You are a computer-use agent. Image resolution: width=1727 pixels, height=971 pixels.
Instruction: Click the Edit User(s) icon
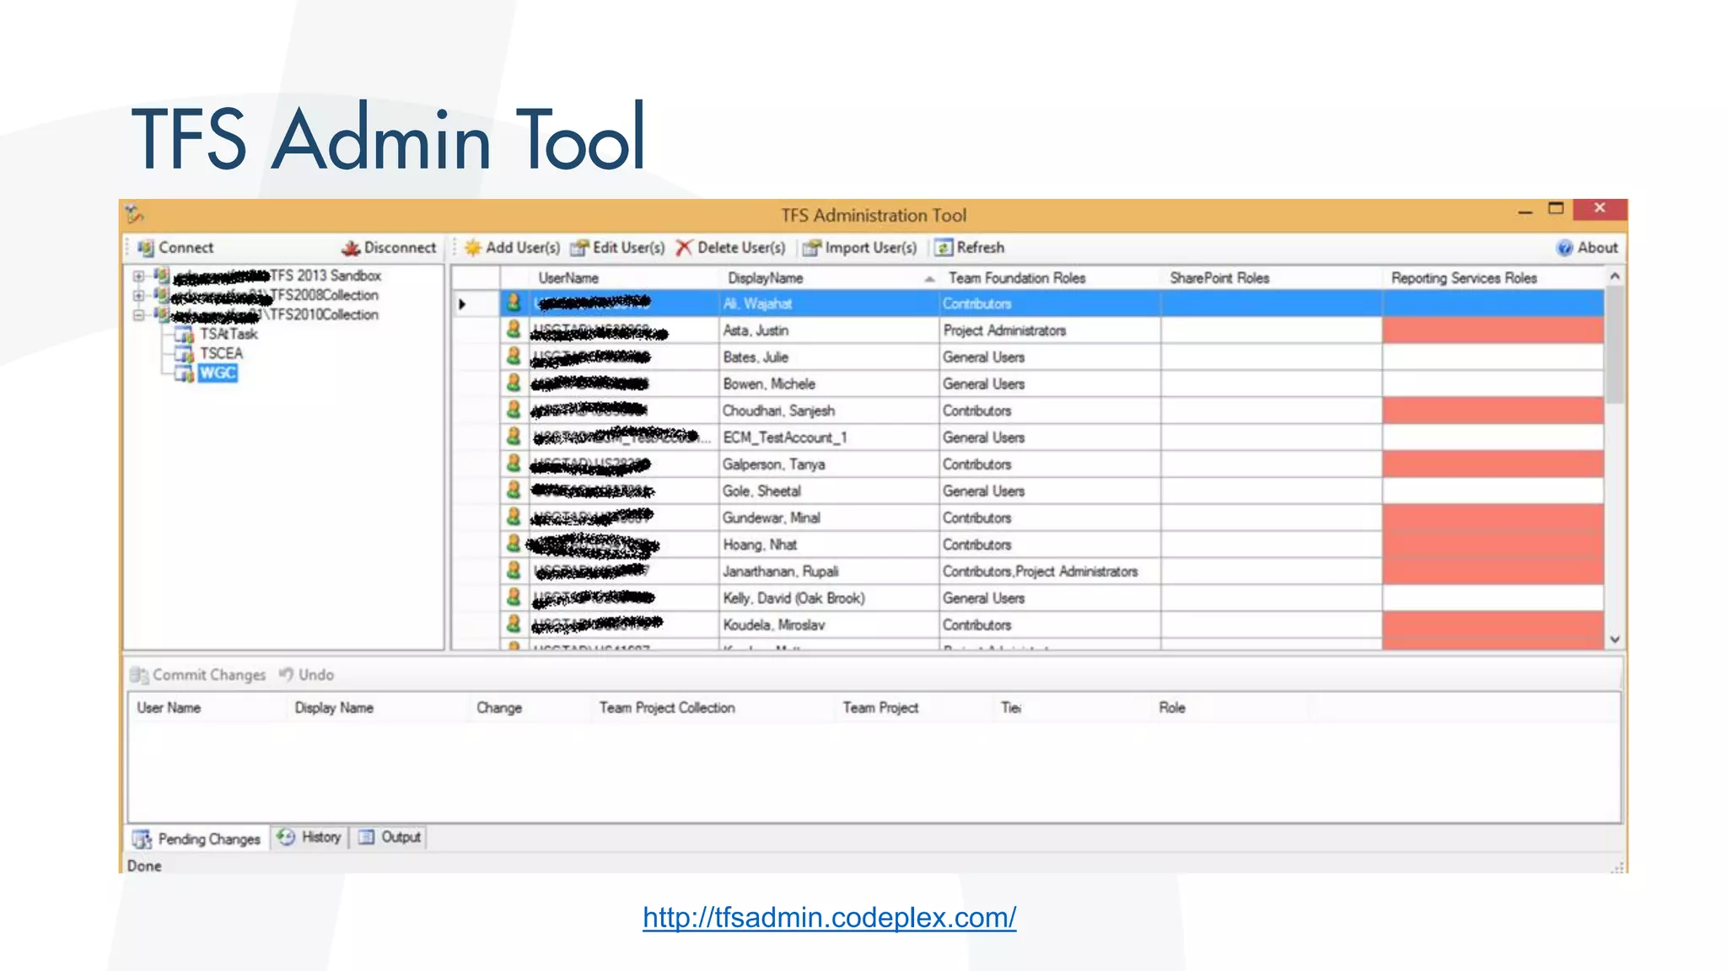click(579, 248)
